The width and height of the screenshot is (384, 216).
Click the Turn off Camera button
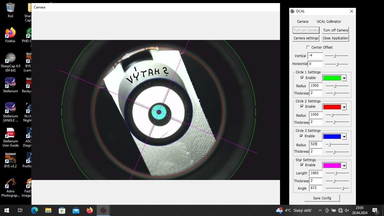(335, 30)
